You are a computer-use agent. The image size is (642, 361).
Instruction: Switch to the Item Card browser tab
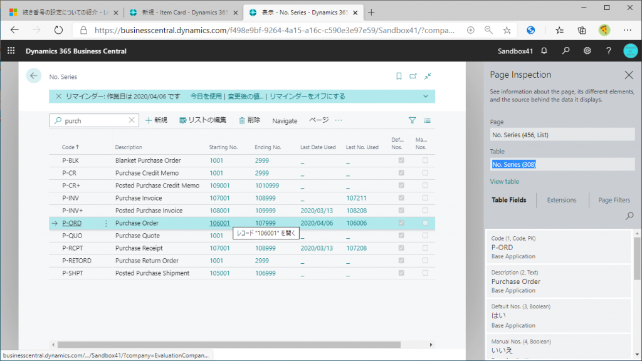click(x=183, y=13)
